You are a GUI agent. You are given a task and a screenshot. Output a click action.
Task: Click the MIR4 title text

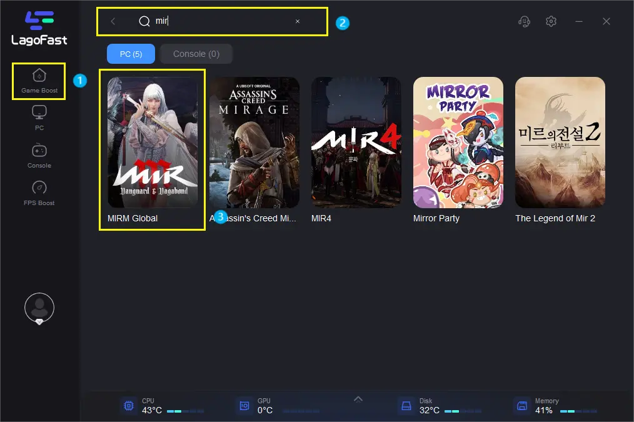321,218
